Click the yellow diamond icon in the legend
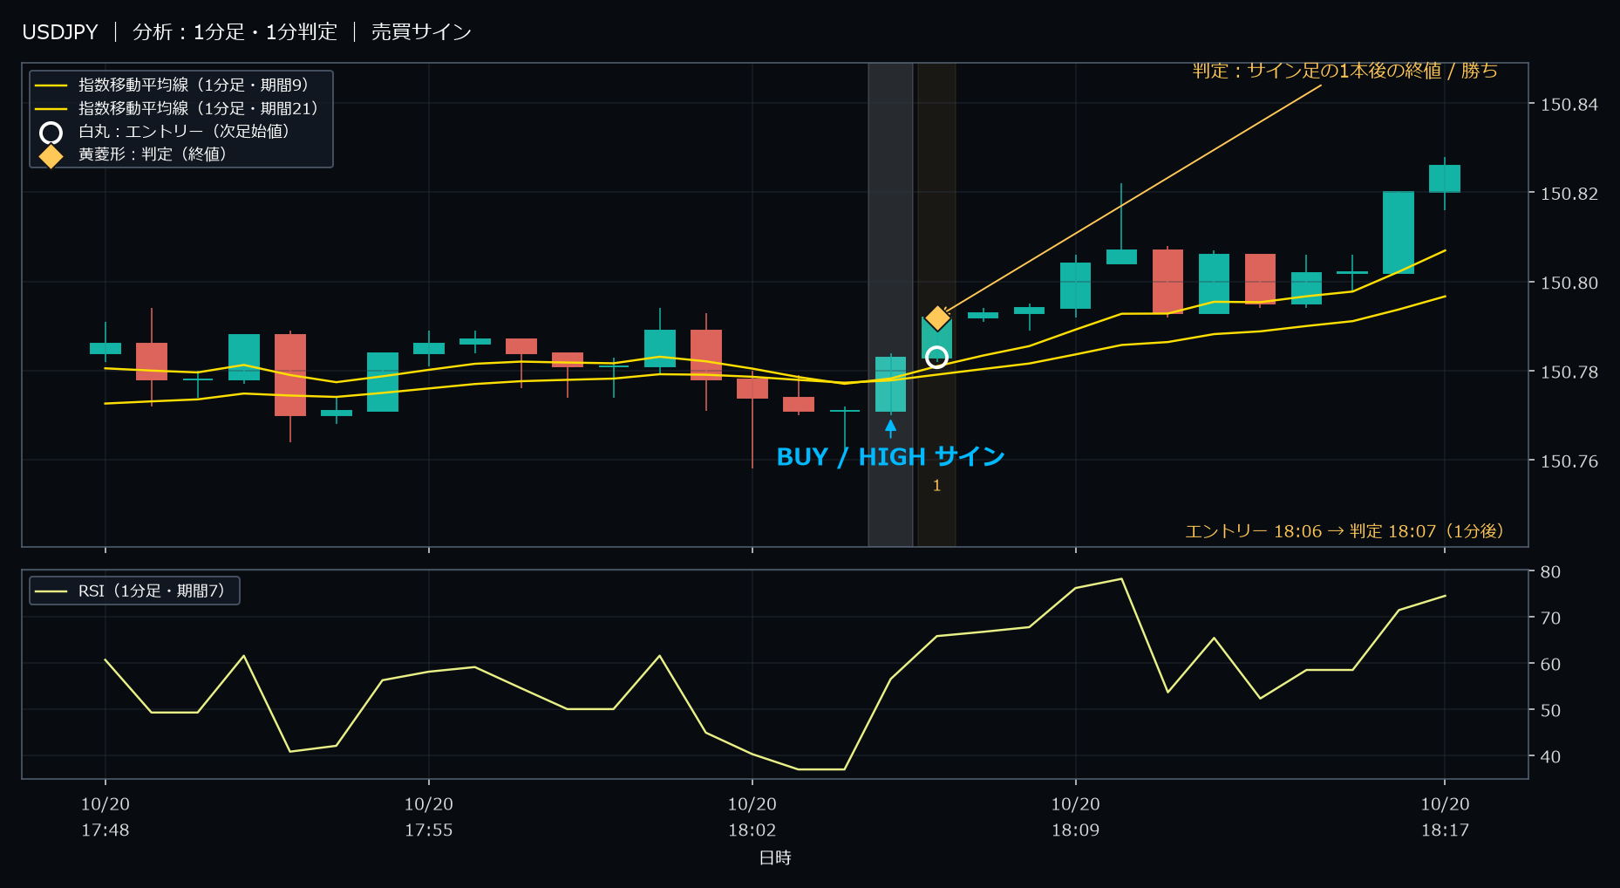This screenshot has width=1620, height=888. click(51, 156)
